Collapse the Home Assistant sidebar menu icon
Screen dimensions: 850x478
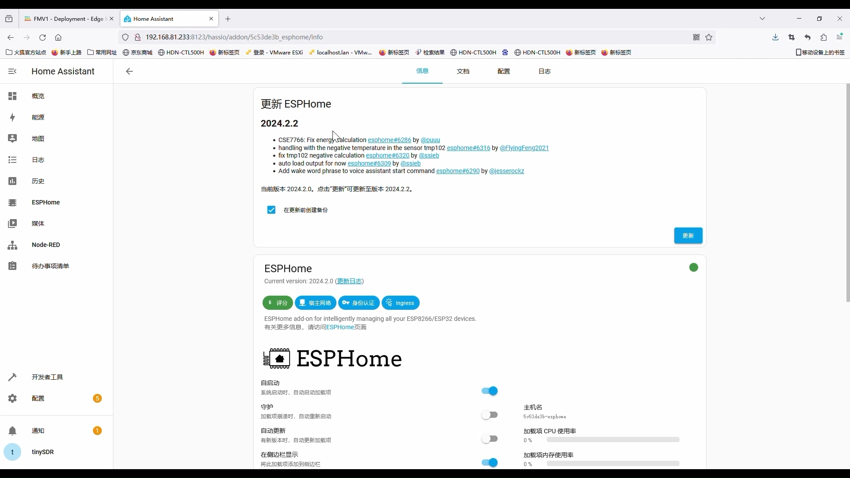pos(12,71)
